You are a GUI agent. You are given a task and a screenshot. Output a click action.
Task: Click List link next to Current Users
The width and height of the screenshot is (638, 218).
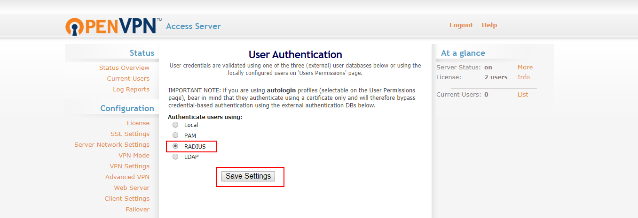pyautogui.click(x=523, y=95)
